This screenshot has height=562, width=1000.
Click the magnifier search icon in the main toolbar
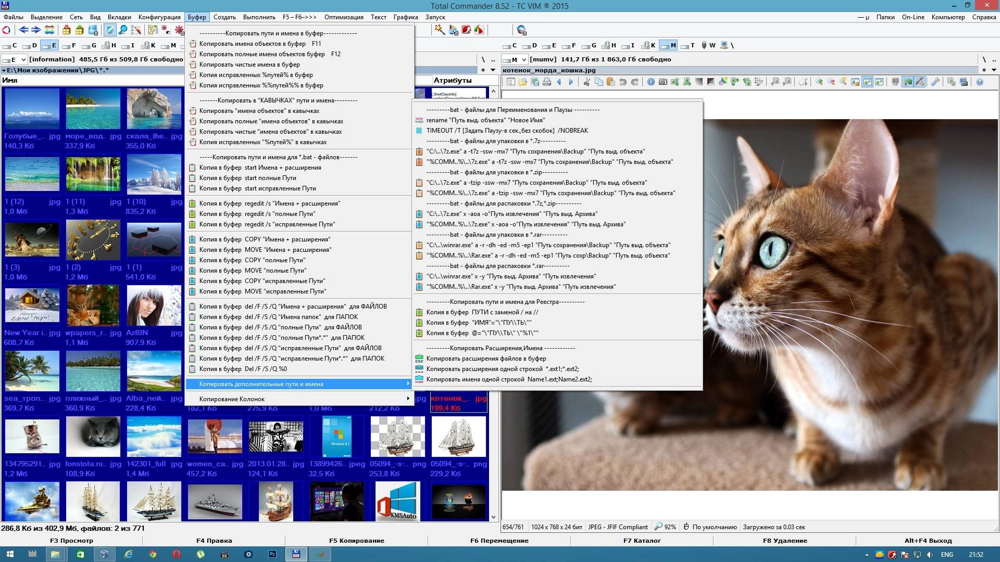click(123, 30)
